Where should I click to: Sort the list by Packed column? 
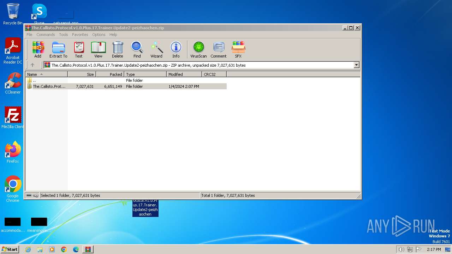(x=110, y=74)
